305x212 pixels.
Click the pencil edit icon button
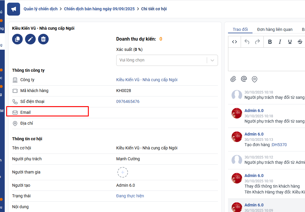pos(30,39)
